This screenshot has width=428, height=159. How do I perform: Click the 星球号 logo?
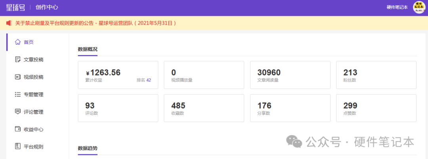pos(15,7)
